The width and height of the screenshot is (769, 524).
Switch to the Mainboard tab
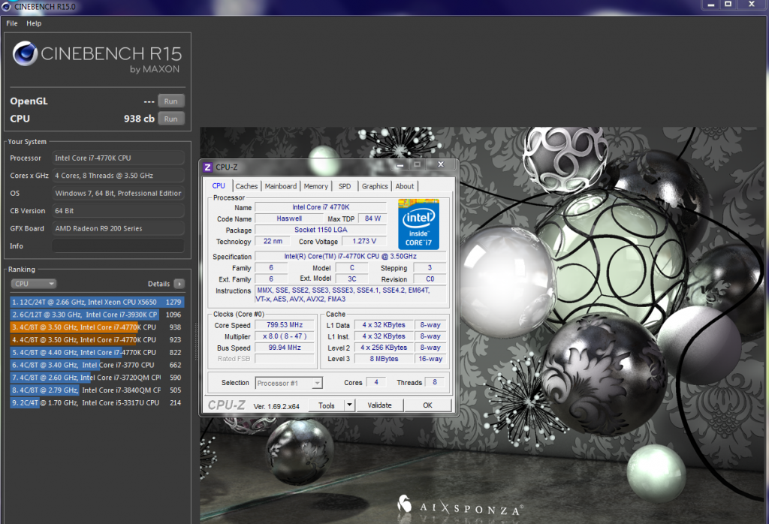pyautogui.click(x=281, y=186)
